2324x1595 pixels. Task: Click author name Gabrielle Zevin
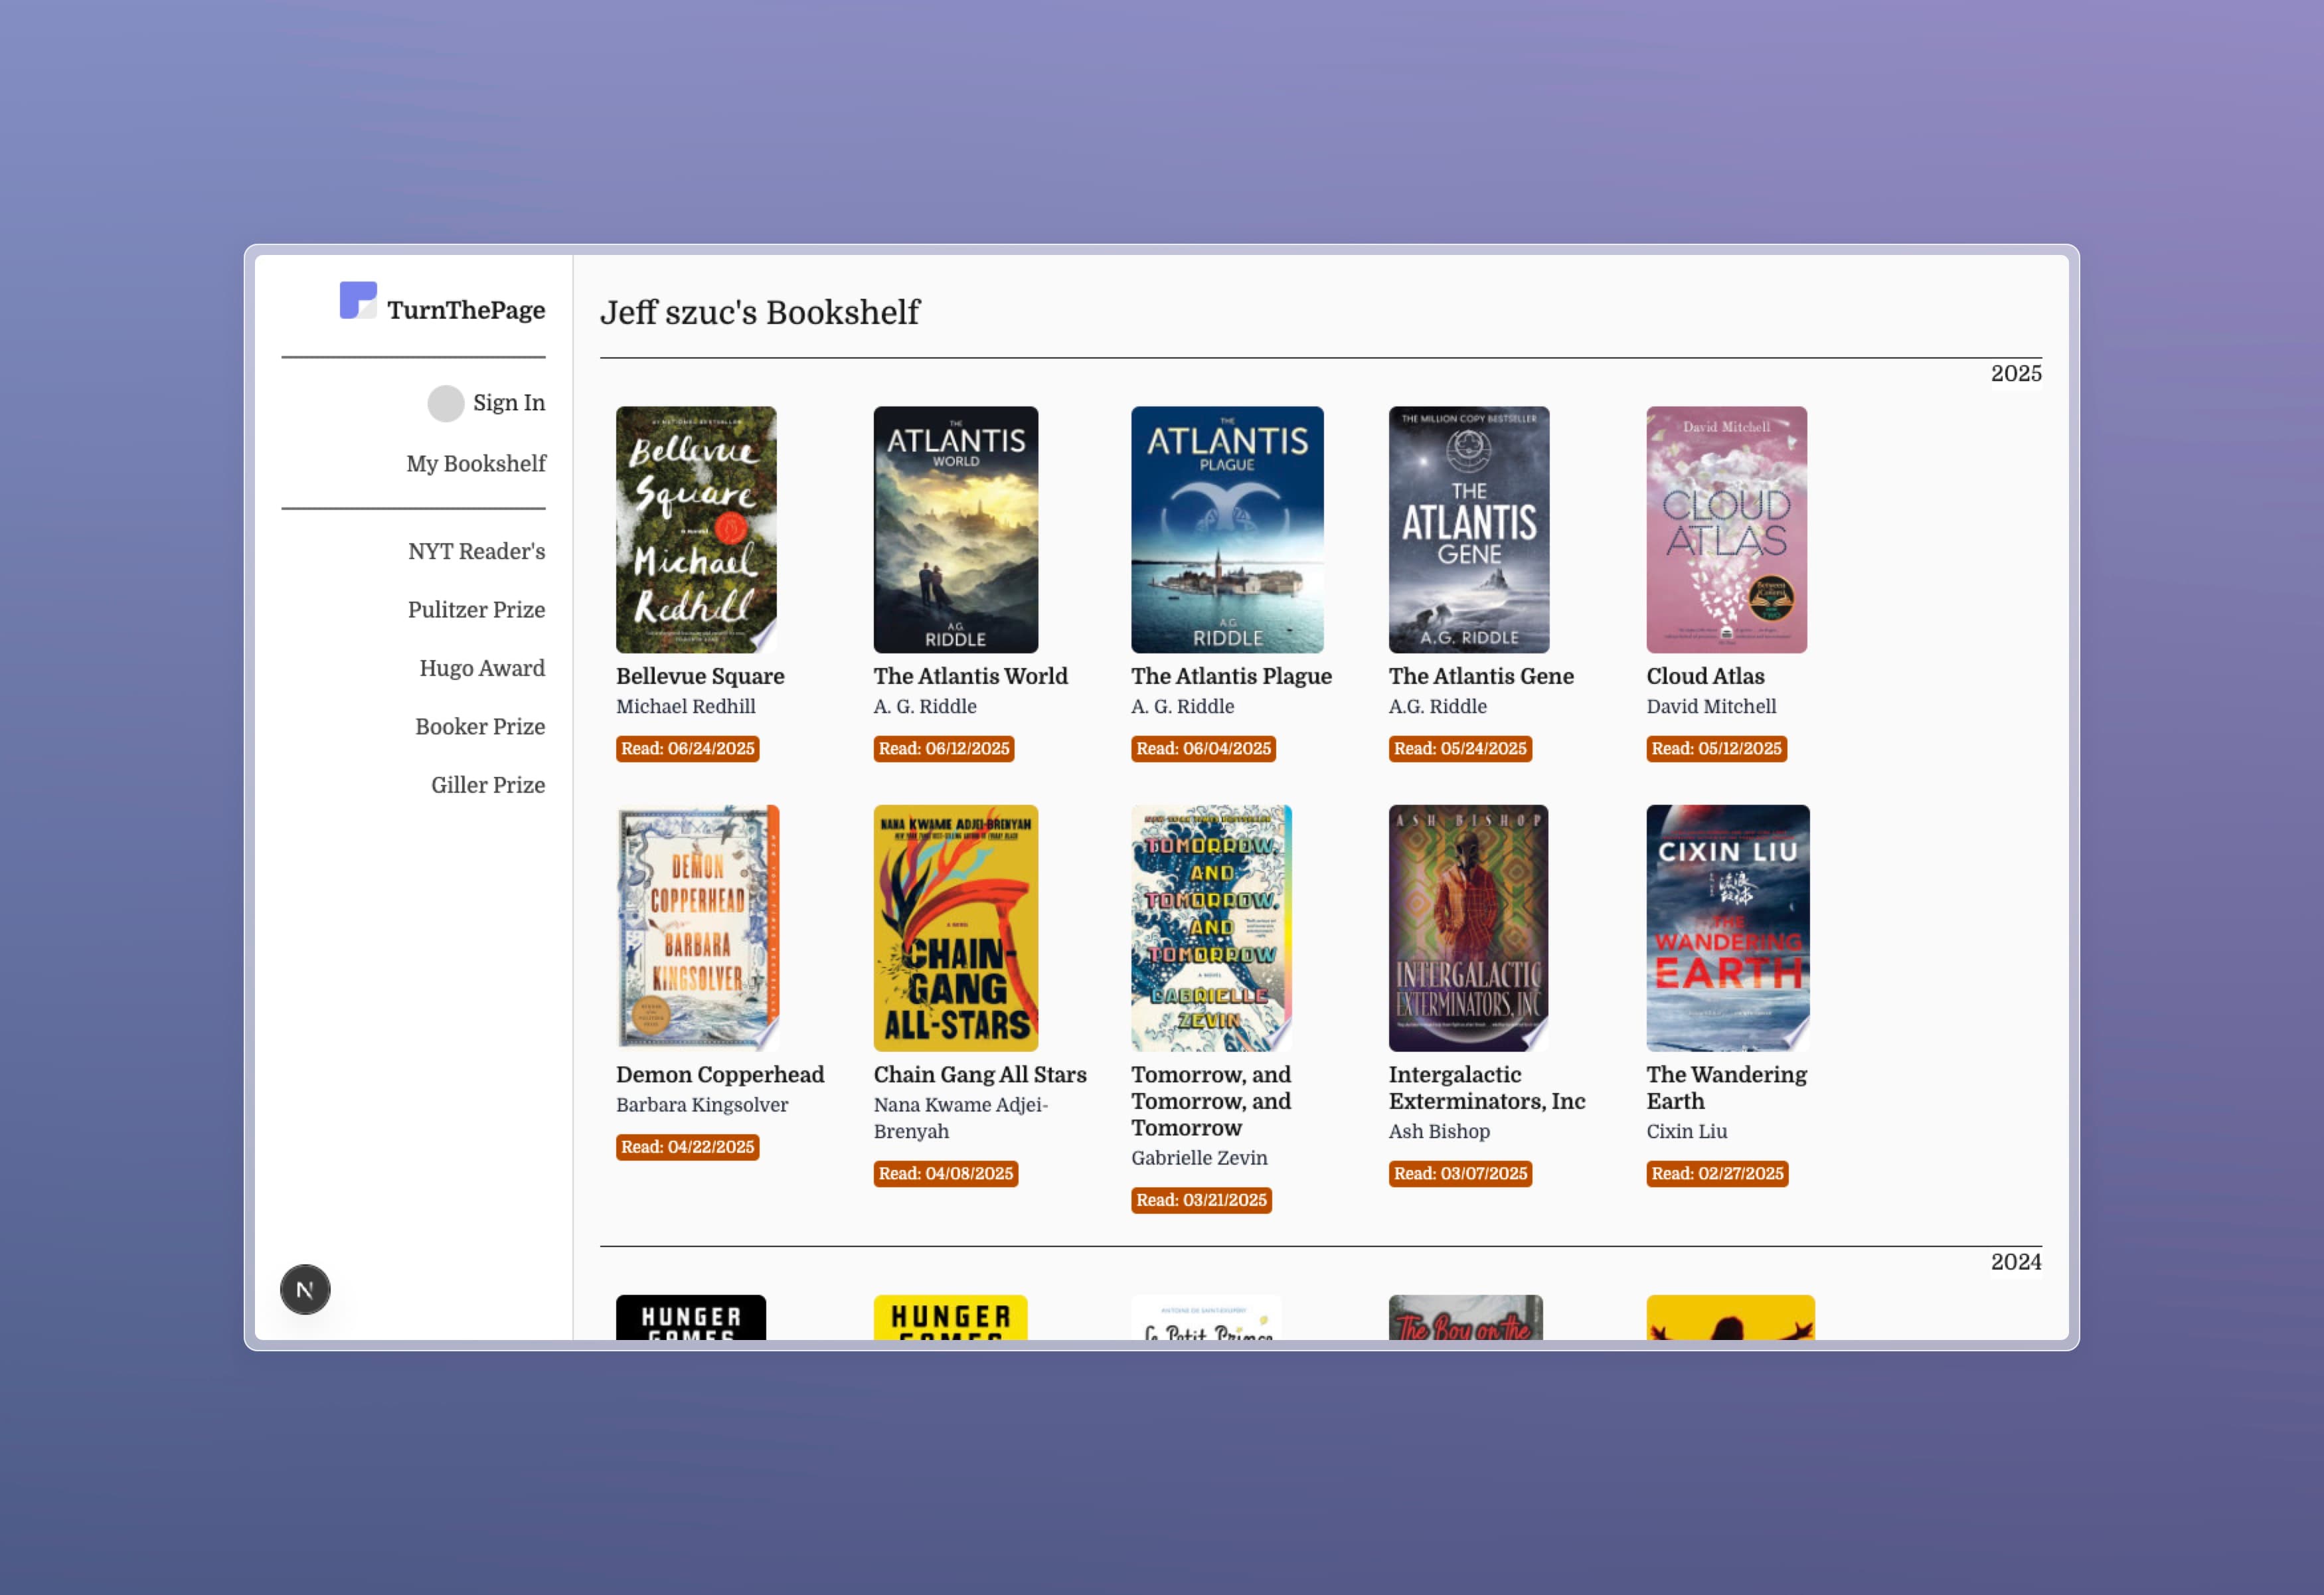(x=1199, y=1158)
